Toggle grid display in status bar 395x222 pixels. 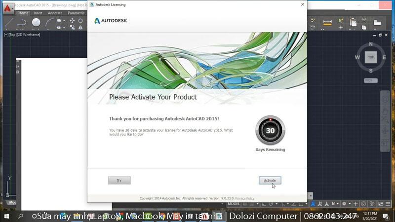click(245, 204)
